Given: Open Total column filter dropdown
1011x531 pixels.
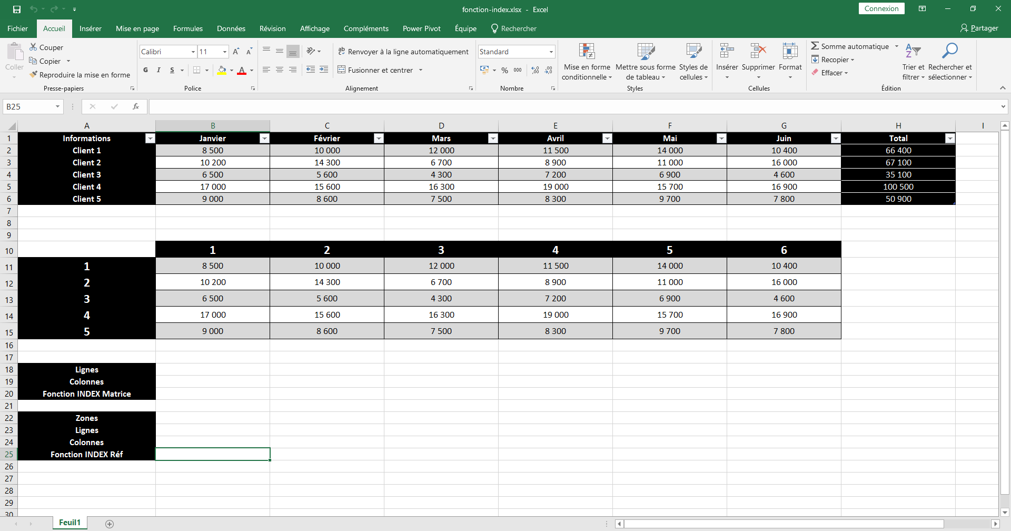Looking at the screenshot, I should pyautogui.click(x=950, y=139).
